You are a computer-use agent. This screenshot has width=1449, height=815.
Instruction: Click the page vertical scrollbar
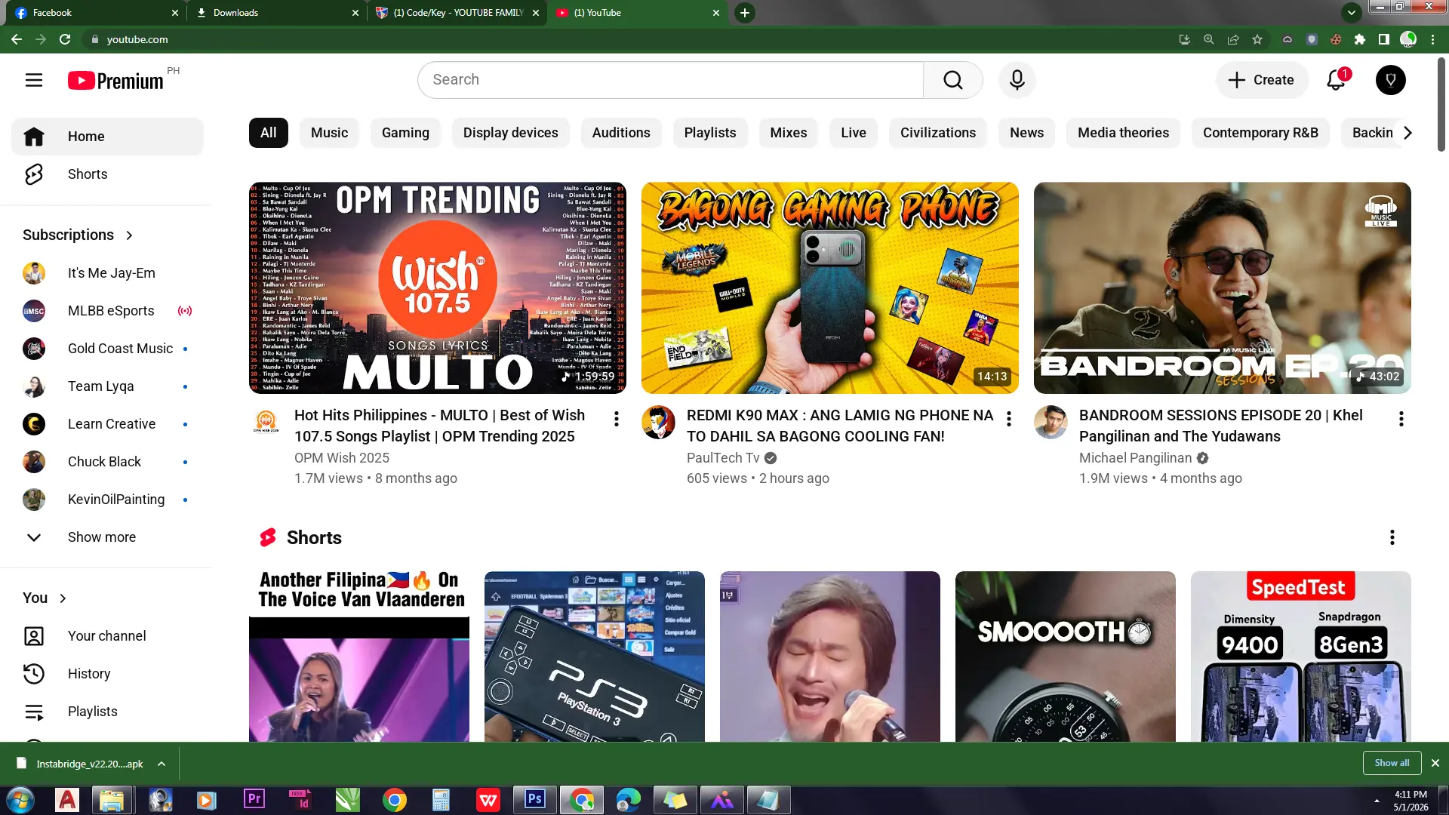pos(1441,106)
